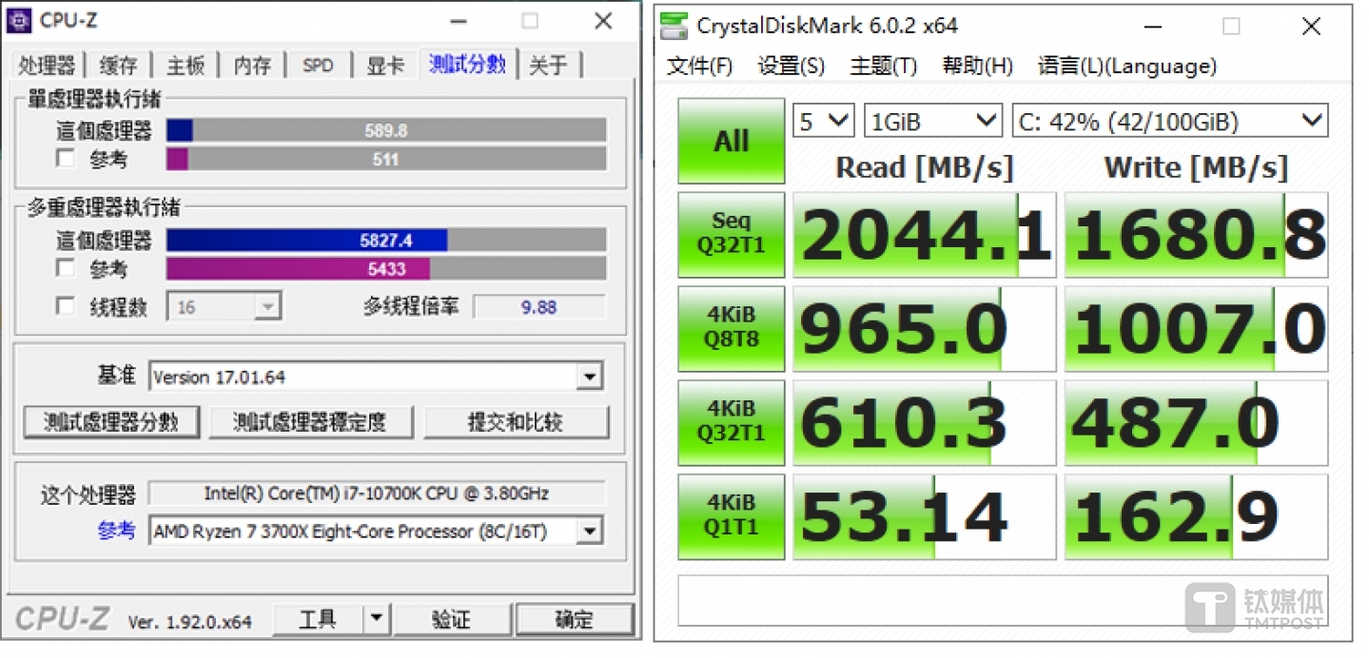Start the 4KiB Q8T8 test
The image size is (1369, 658).
click(732, 328)
